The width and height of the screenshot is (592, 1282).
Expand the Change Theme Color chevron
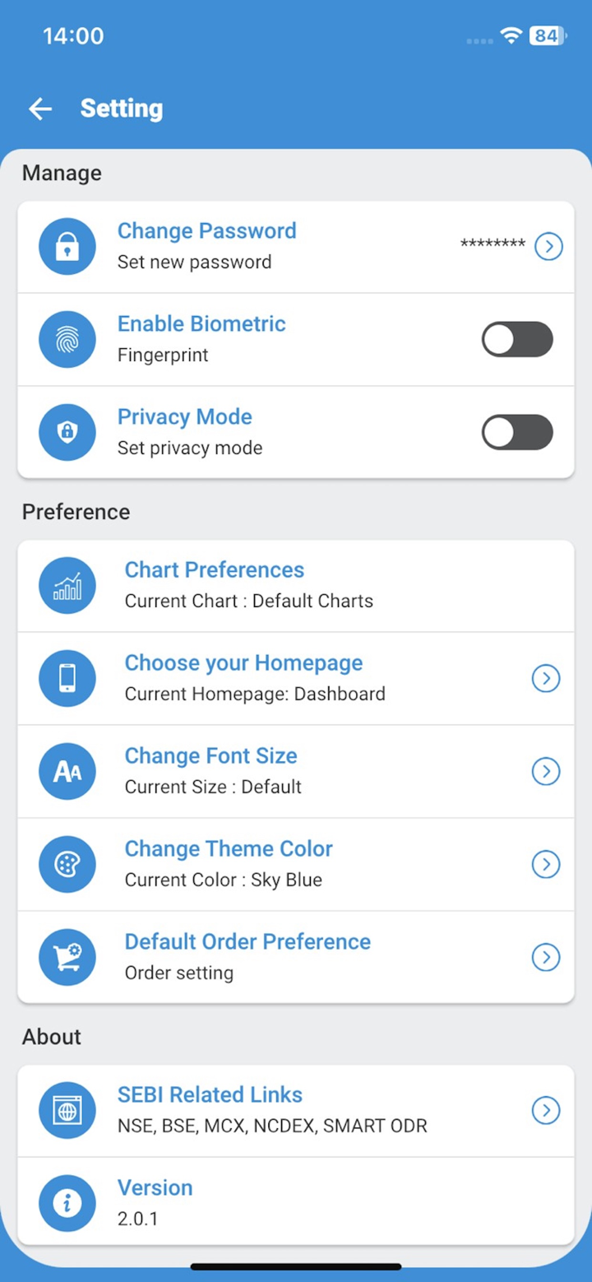coord(546,864)
